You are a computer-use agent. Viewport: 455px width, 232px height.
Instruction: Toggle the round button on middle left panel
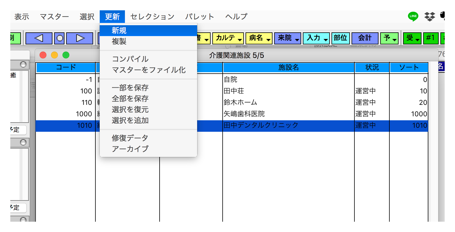click(23, 142)
